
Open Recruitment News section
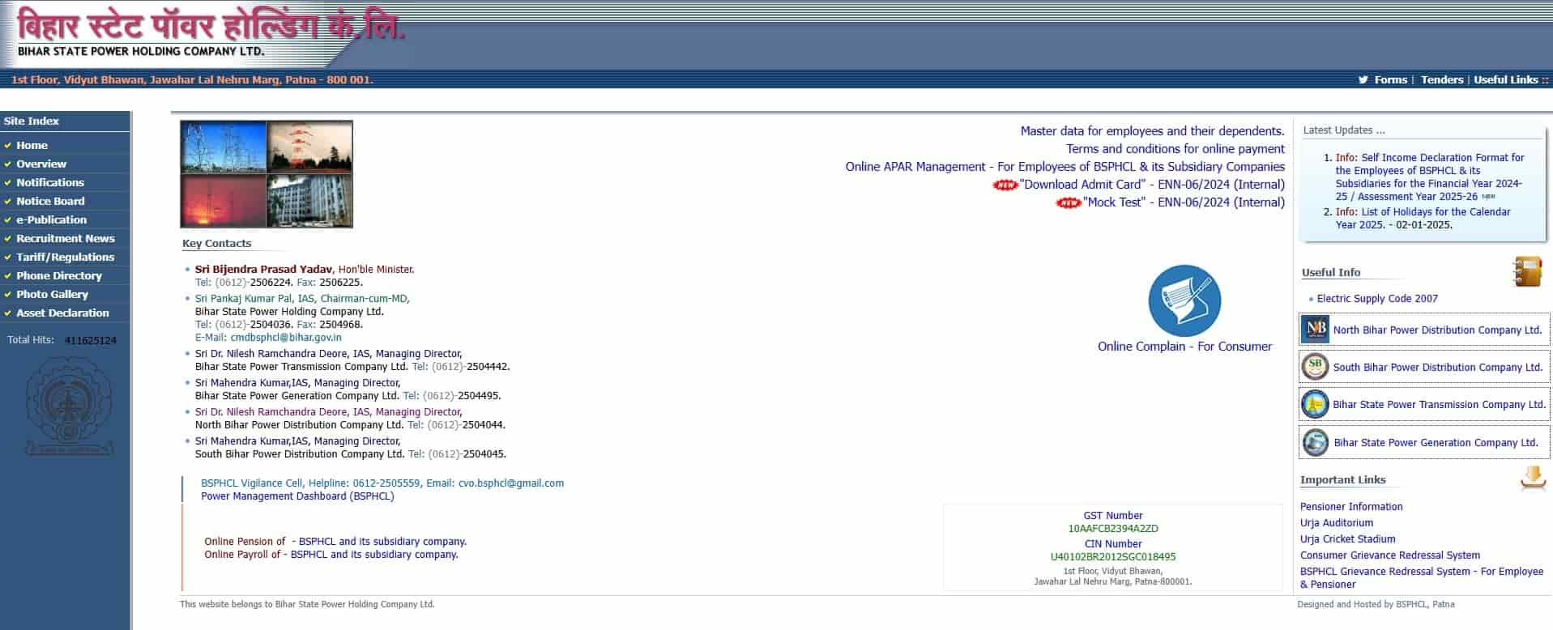[x=66, y=238]
